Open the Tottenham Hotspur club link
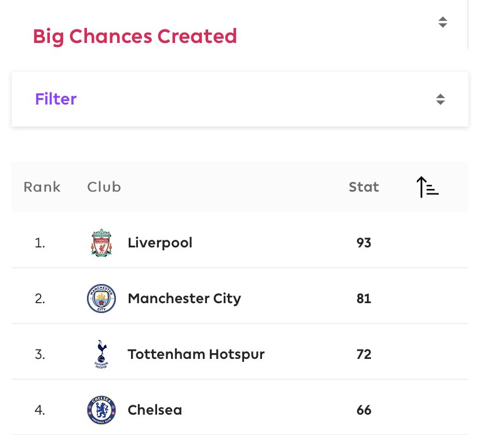The width and height of the screenshot is (480, 435). [196, 354]
